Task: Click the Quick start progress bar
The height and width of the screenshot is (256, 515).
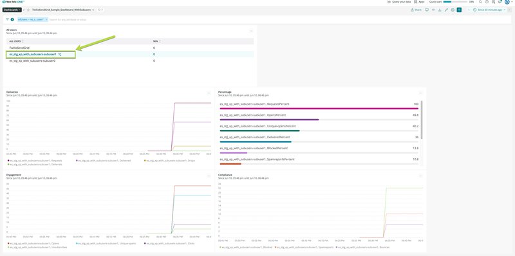Action: pyautogui.click(x=455, y=2)
